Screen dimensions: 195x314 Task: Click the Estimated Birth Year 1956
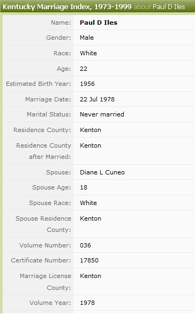pyautogui.click(x=87, y=84)
